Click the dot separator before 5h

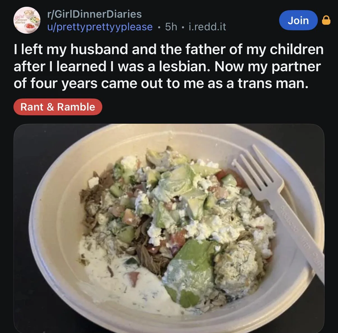[159, 27]
